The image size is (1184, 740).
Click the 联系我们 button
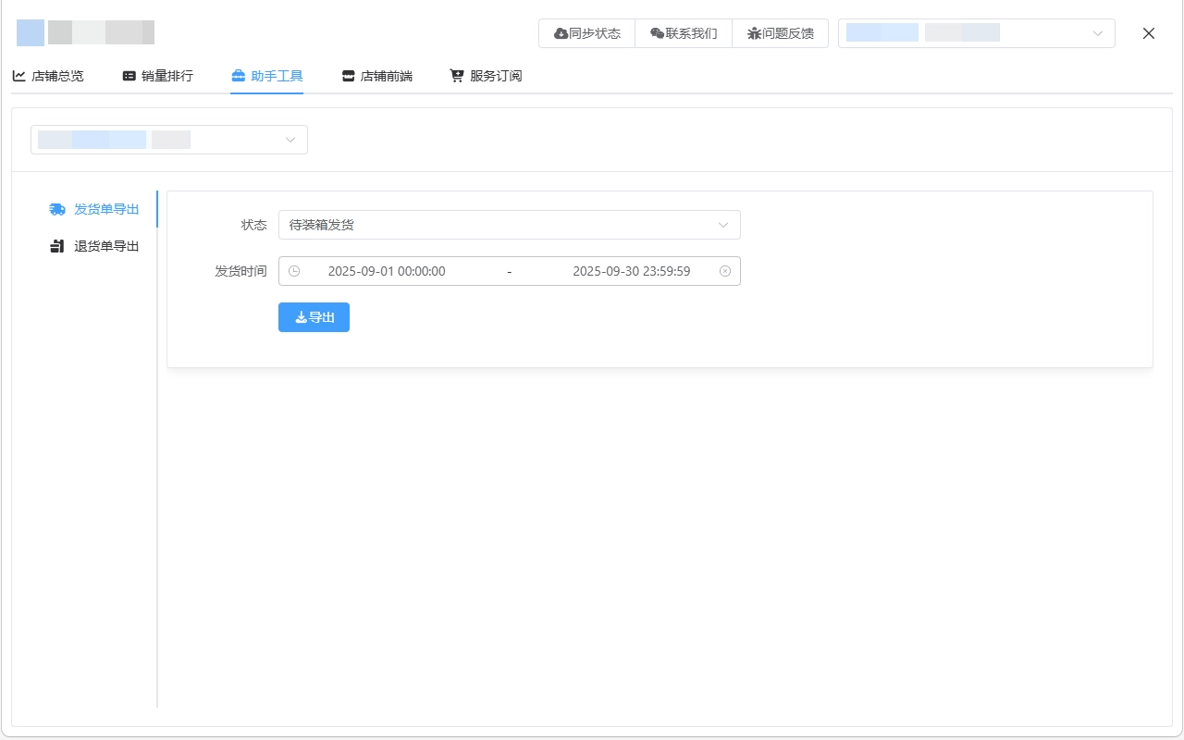click(x=683, y=32)
